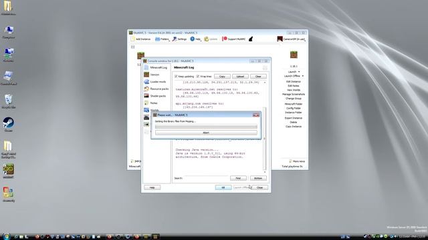Click the Find button
The height and width of the screenshot is (240, 428).
238,178
